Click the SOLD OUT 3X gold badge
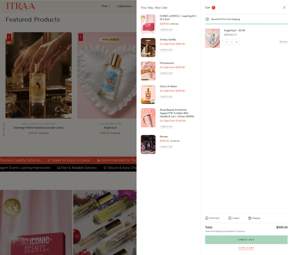 [x=12, y=207]
